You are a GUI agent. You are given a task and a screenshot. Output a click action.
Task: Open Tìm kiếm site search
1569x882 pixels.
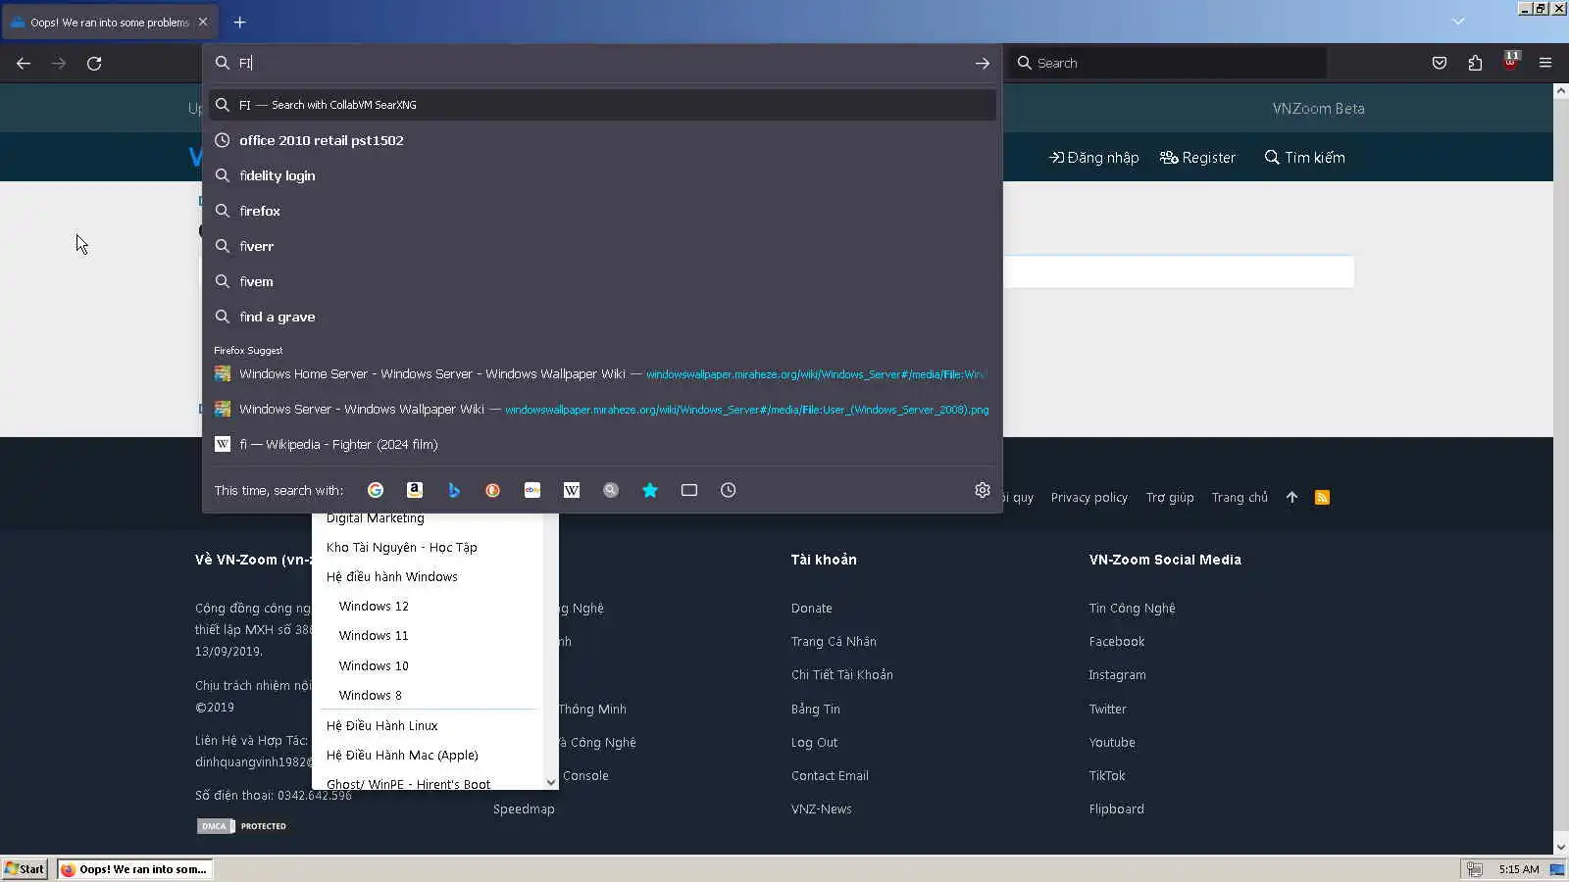point(1304,158)
